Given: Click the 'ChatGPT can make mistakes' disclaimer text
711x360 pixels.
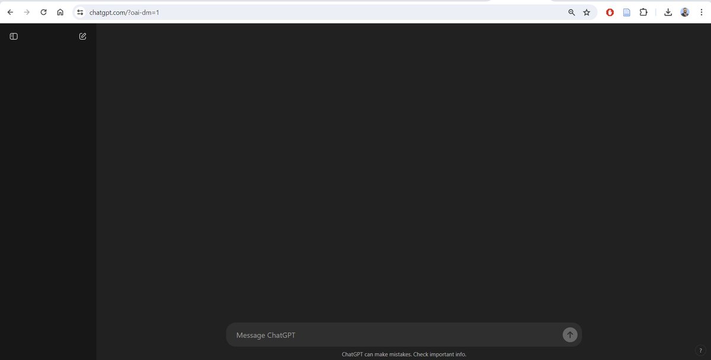Looking at the screenshot, I should tap(404, 354).
